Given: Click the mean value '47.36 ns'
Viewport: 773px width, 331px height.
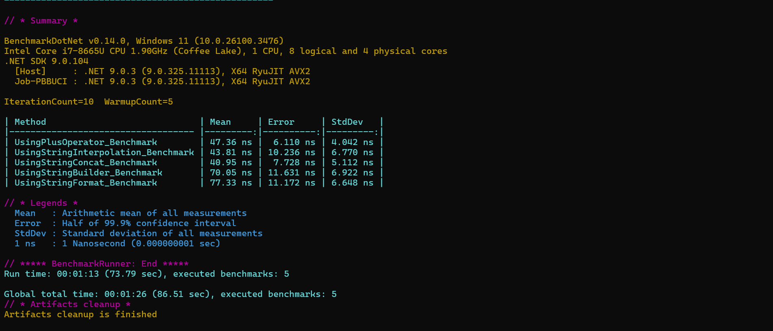Looking at the screenshot, I should coord(231,142).
